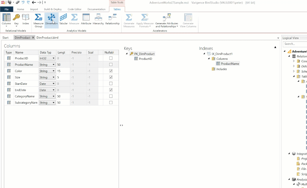The width and height of the screenshot is (307, 188).
Task: Add a Hierarchy from the ribbon
Action: [98, 20]
